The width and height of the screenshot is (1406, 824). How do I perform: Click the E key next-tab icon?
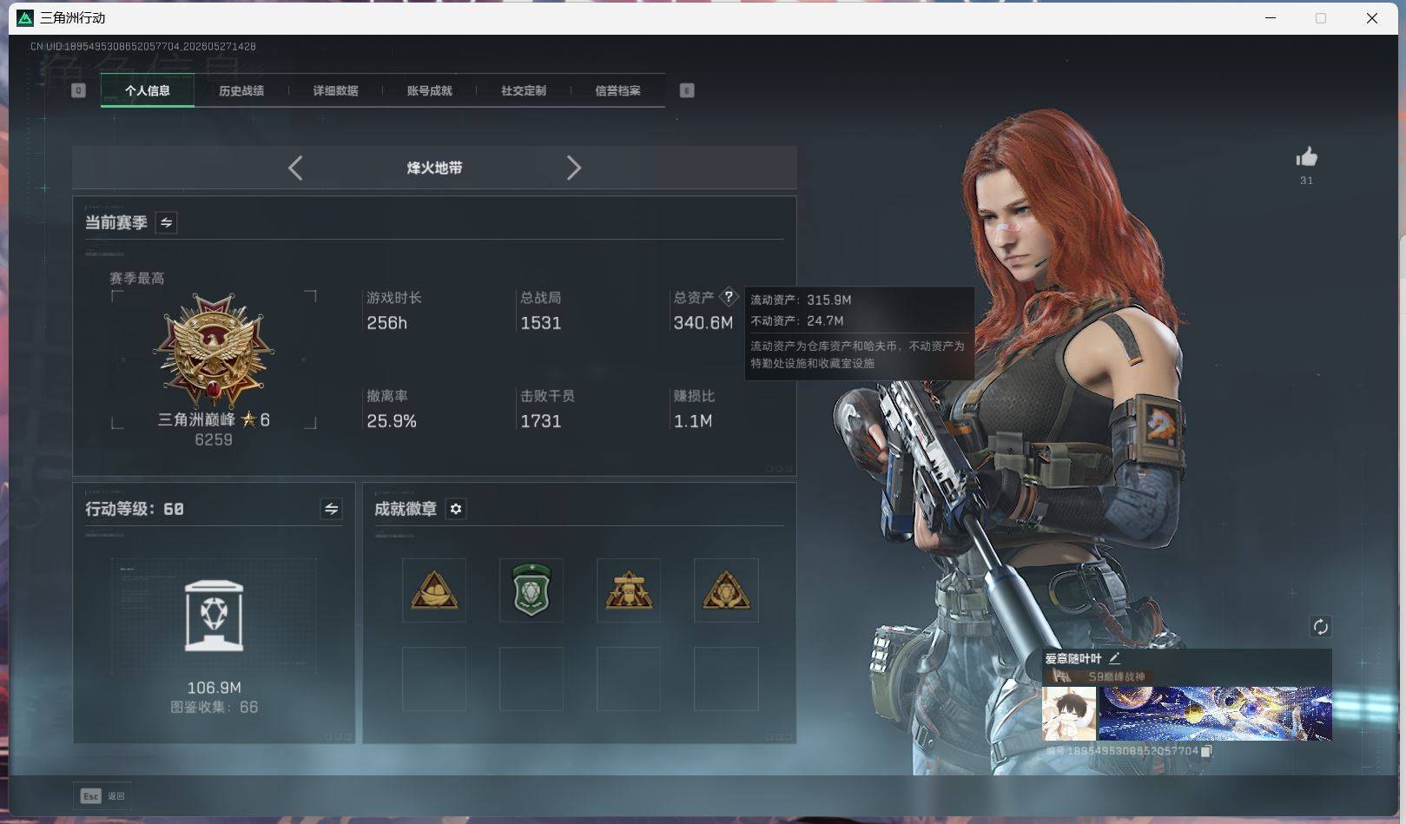pos(687,90)
